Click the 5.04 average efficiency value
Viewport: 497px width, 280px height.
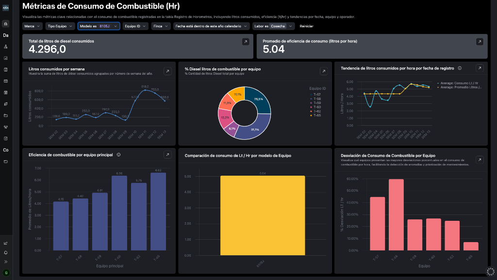click(274, 49)
